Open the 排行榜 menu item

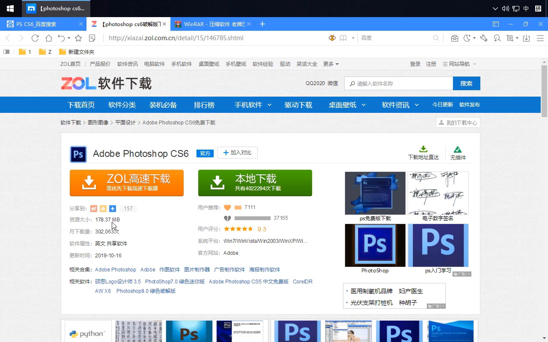204,105
